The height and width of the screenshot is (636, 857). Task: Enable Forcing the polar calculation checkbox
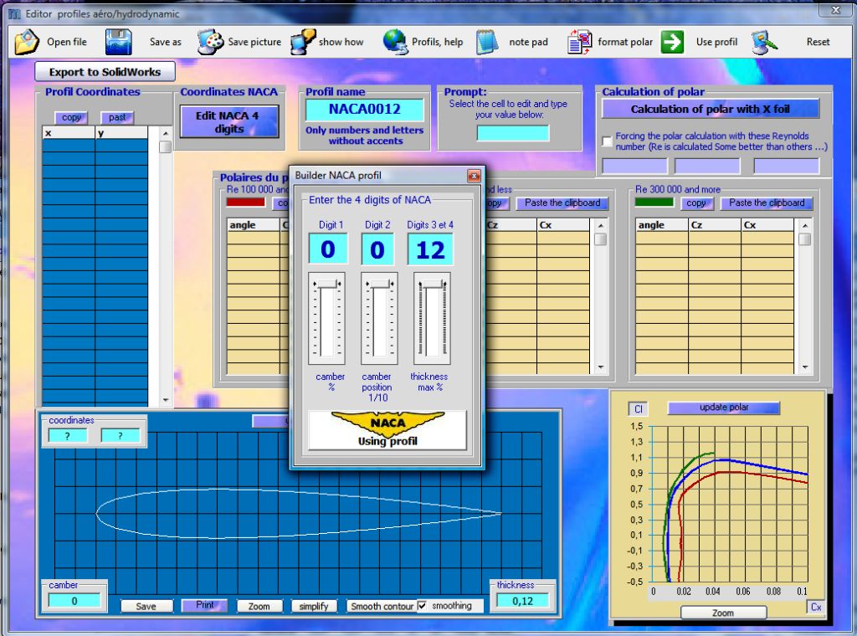click(x=607, y=141)
